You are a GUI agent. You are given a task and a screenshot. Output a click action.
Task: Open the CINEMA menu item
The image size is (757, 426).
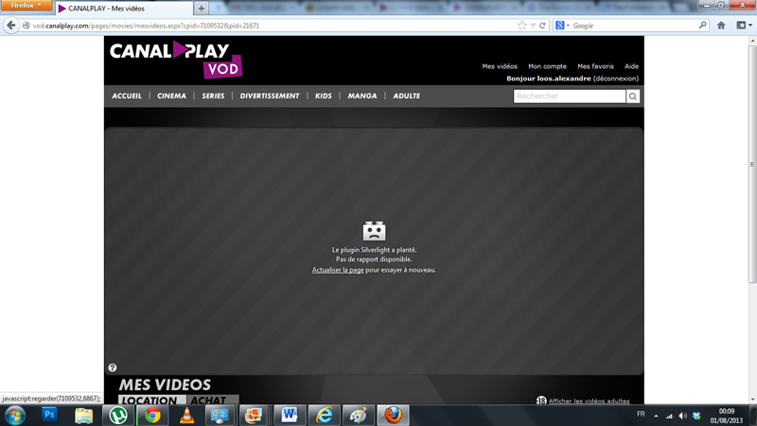(171, 97)
